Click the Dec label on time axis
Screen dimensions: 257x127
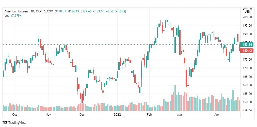pyautogui.click(x=82, y=115)
